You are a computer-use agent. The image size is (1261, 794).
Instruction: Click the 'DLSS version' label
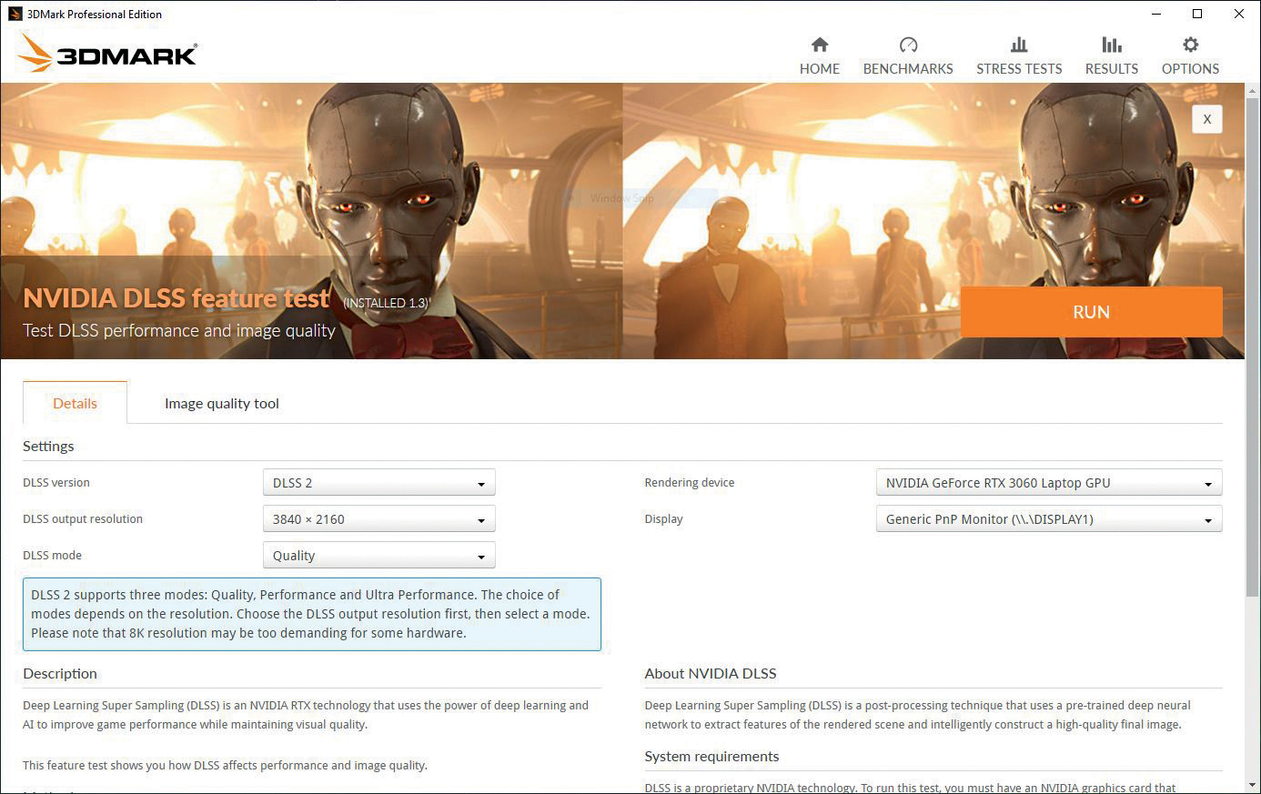[56, 482]
